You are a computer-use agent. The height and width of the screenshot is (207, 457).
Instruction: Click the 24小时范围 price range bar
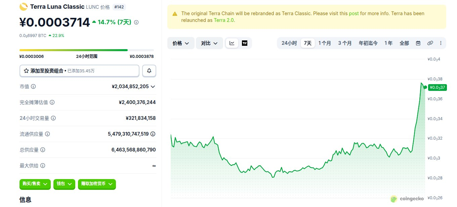pos(87,50)
